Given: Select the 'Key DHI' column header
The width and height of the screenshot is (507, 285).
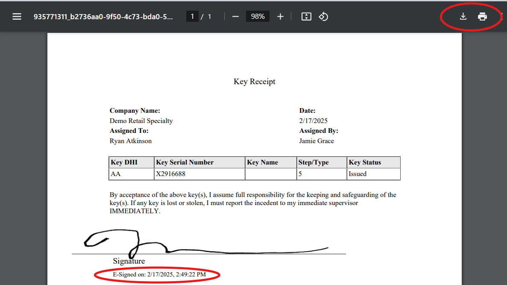Looking at the screenshot, I should point(131,162).
